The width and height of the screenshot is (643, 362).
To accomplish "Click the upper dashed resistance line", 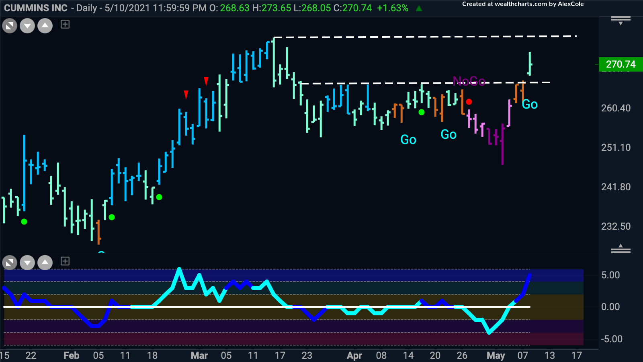I will click(x=425, y=37).
